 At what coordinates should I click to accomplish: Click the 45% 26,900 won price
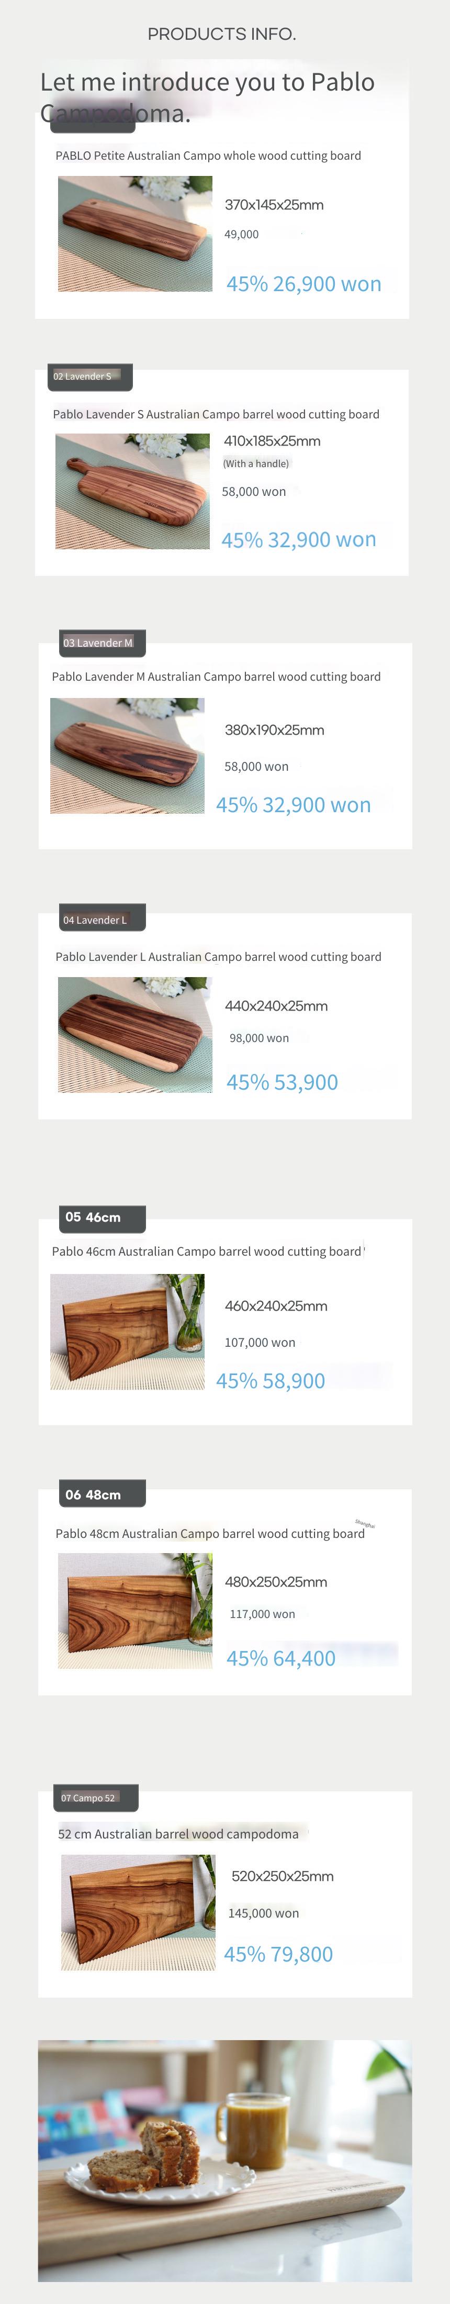[x=303, y=284]
